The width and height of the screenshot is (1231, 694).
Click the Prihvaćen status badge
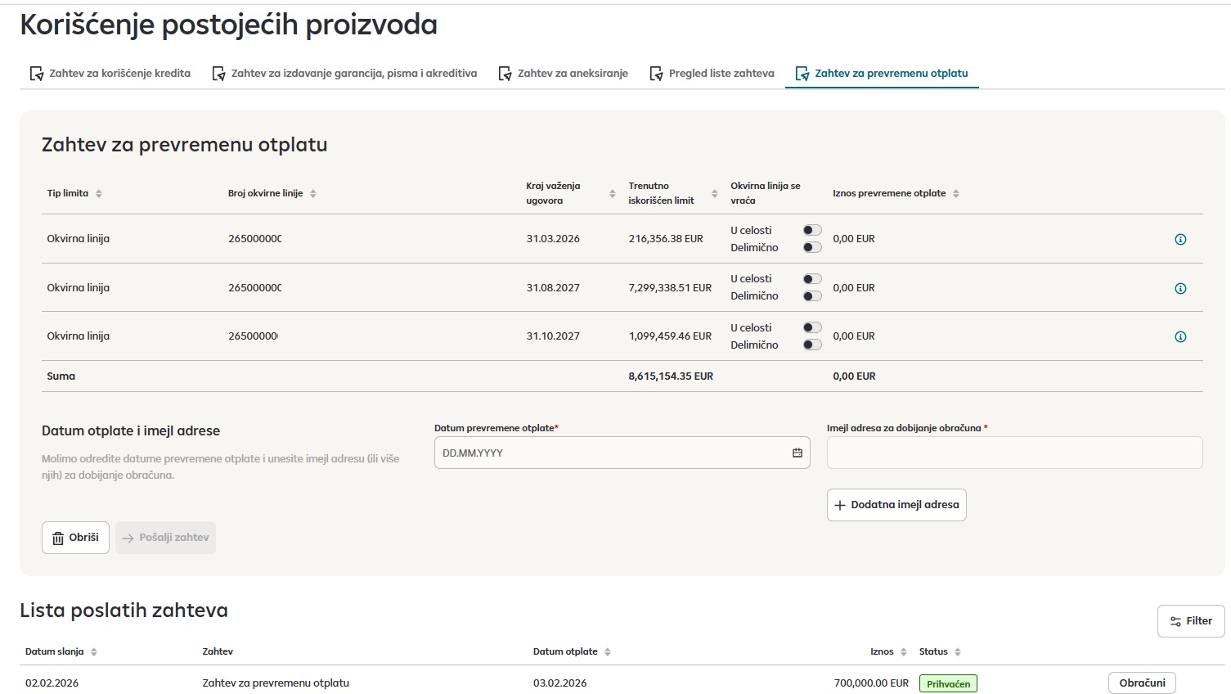(948, 683)
